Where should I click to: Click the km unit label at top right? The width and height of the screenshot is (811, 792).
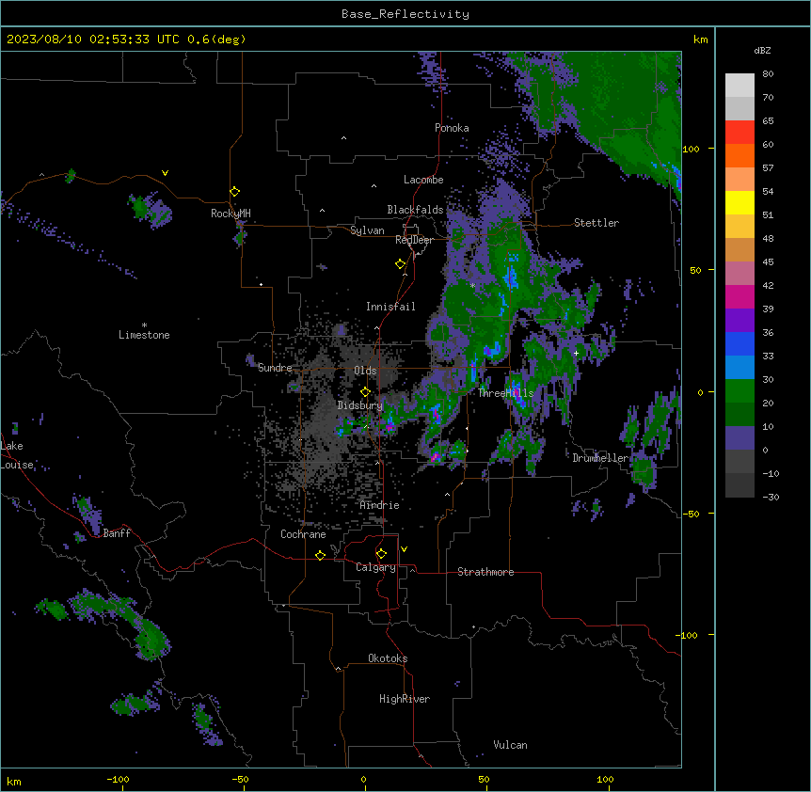coord(700,40)
